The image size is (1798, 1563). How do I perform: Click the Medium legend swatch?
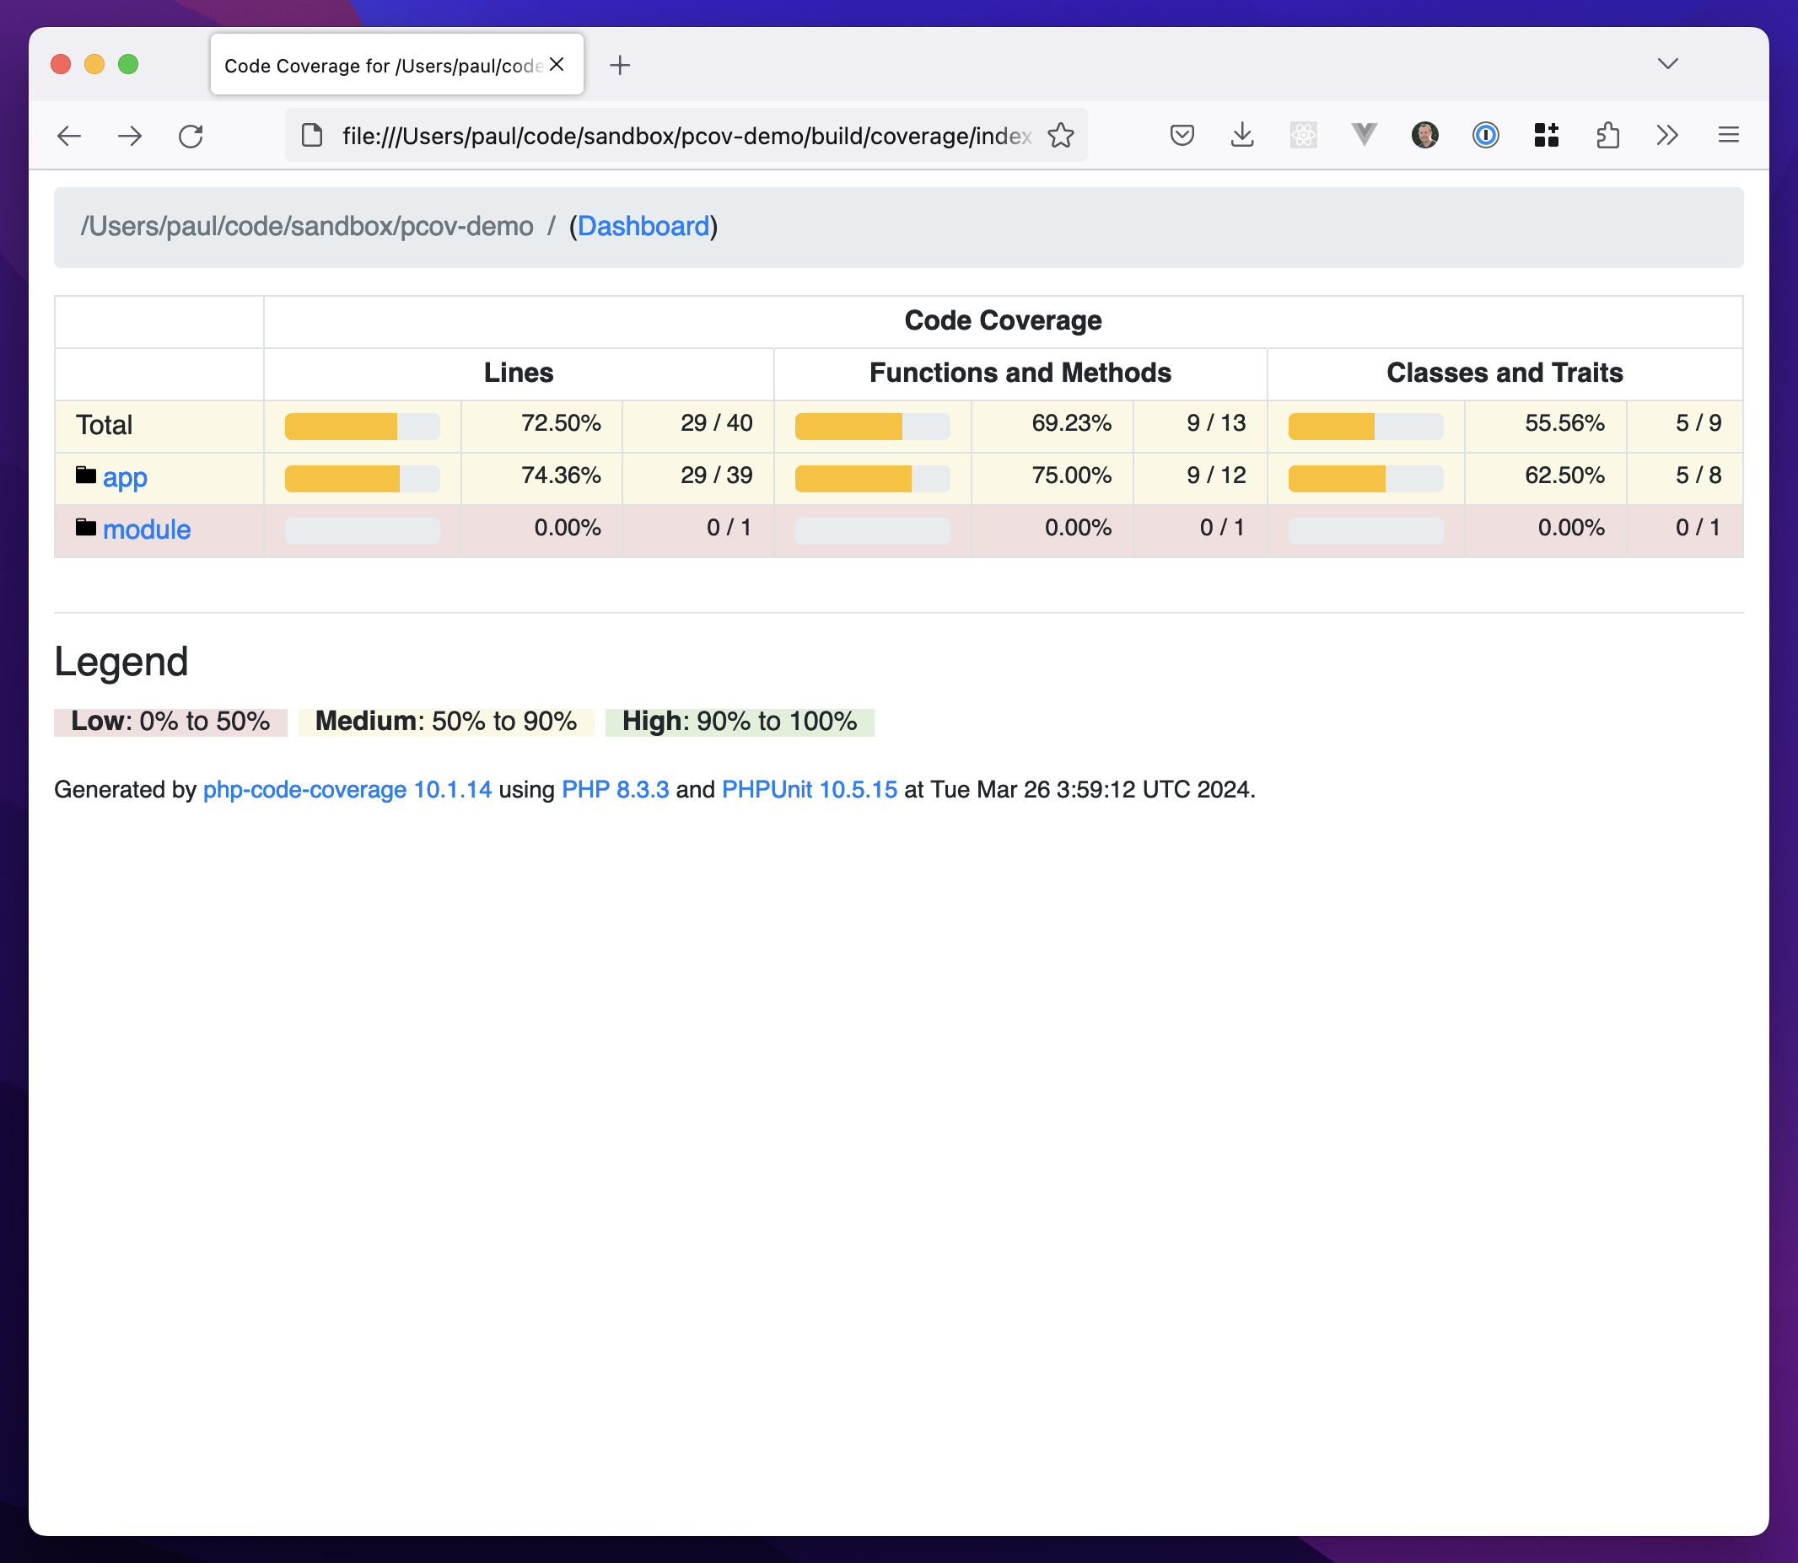[x=446, y=722]
